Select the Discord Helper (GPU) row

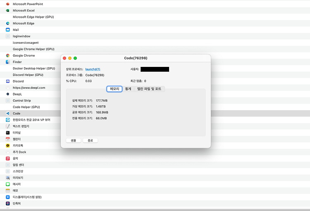tap(30, 75)
